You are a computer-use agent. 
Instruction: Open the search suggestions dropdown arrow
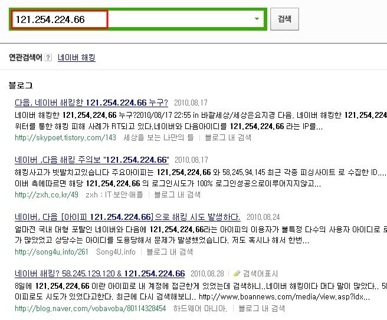257,19
